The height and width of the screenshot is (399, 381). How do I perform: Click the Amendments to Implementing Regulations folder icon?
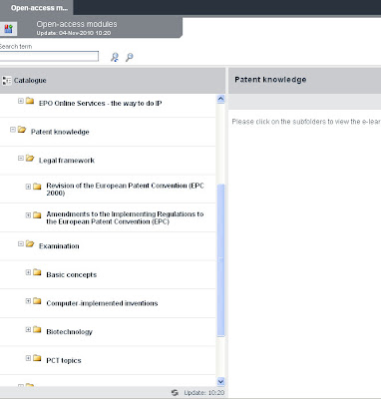pos(37,215)
